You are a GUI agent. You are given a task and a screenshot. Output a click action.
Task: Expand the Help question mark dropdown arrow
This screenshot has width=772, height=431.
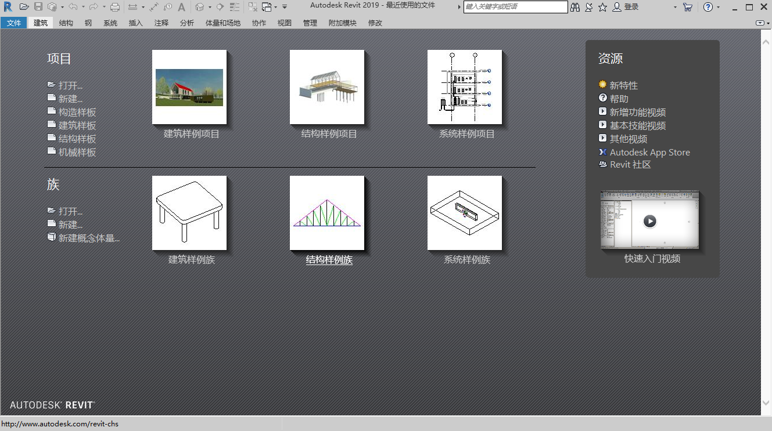pos(719,7)
